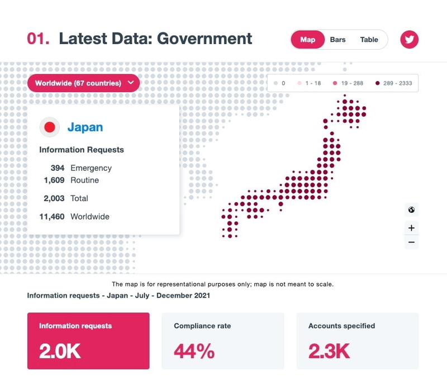Switch to the Table view
The image size is (447, 382).
369,40
